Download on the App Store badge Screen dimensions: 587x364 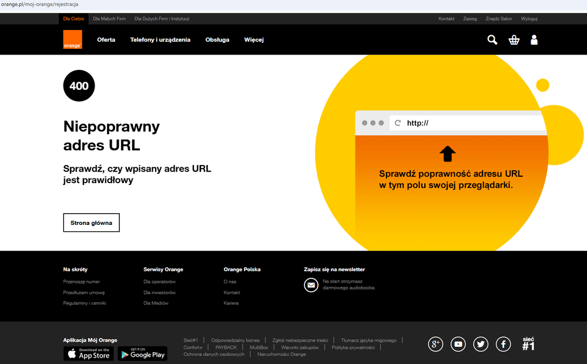pyautogui.click(x=88, y=353)
